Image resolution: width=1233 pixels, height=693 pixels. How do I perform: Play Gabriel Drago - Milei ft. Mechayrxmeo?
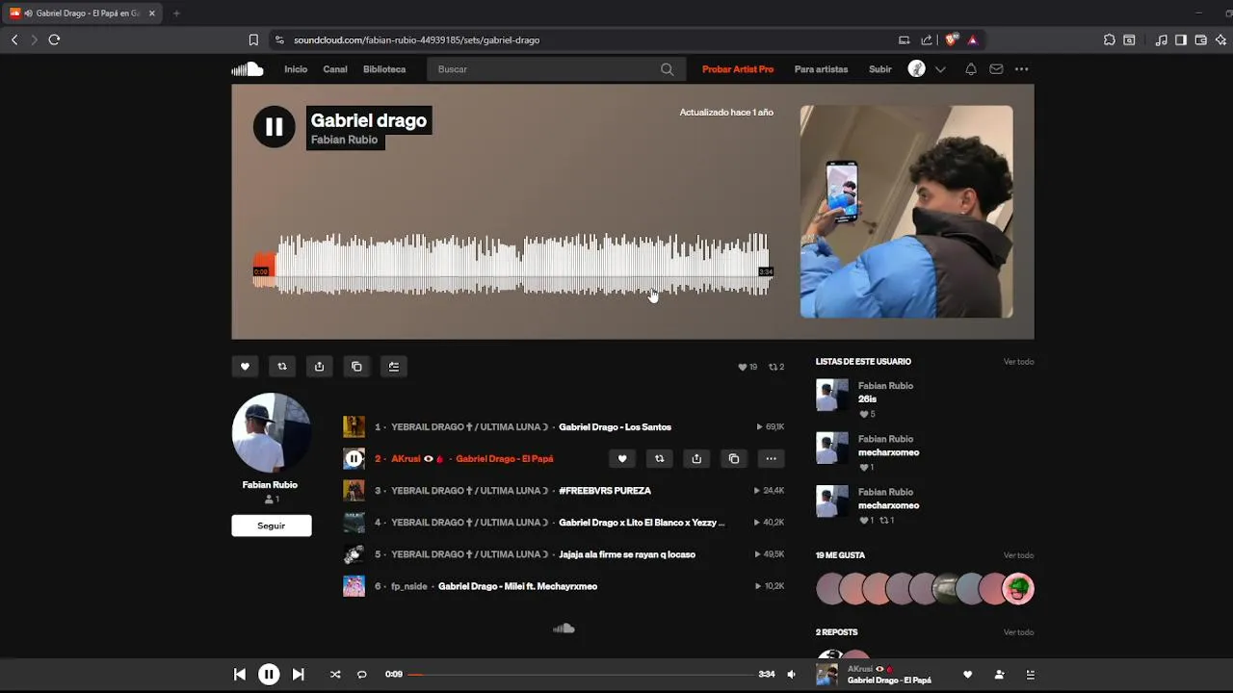click(x=517, y=586)
